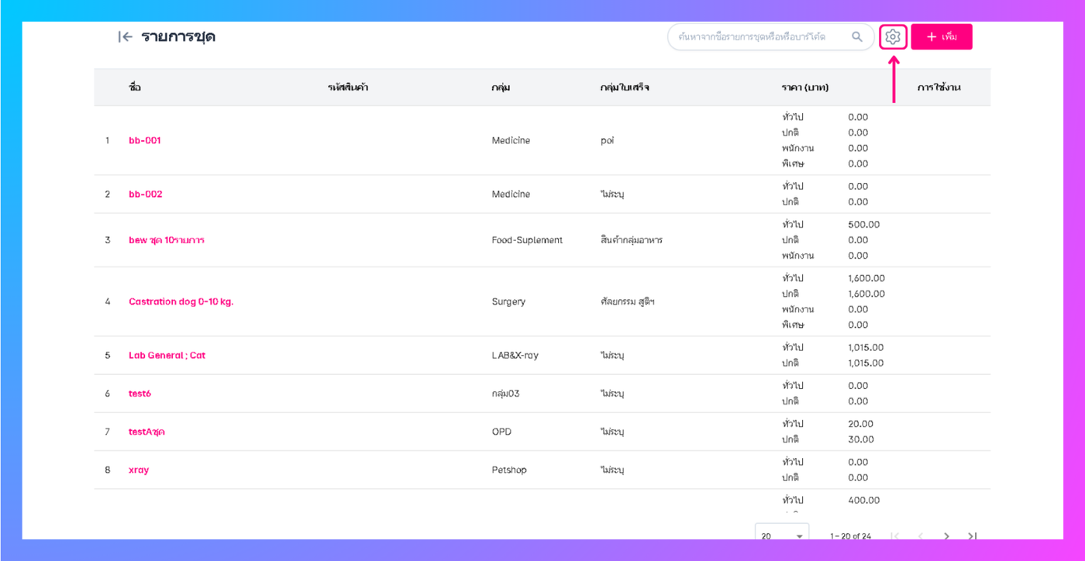1085x561 pixels.
Task: Click the เพิ่ม add button
Action: click(942, 36)
